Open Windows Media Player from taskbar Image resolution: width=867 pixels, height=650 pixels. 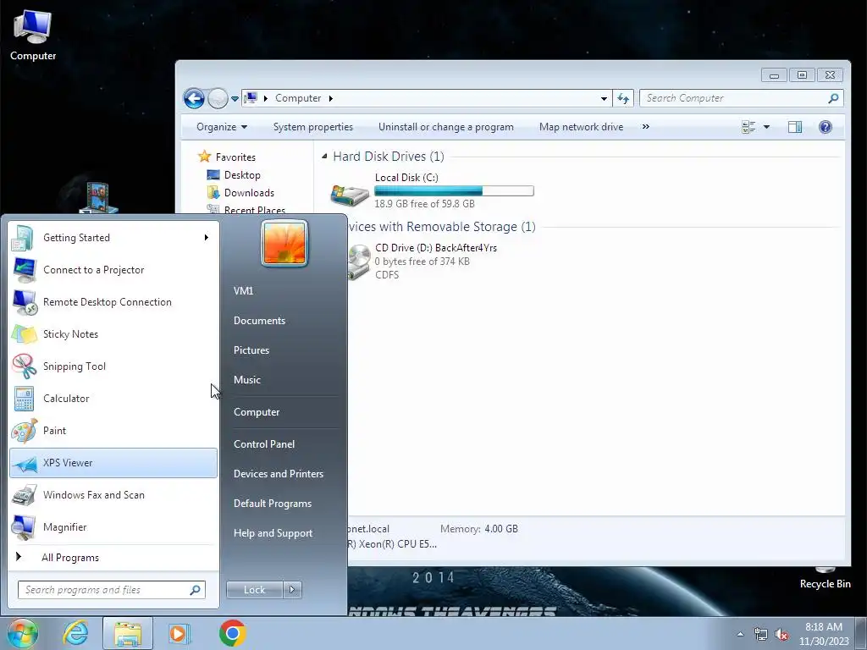(179, 633)
